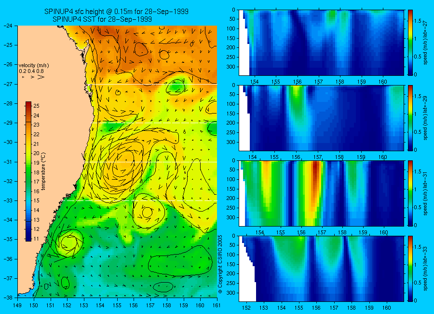Click the 149 longitude label under the map
Viewport: 434px width, 314px height.
pos(17,305)
